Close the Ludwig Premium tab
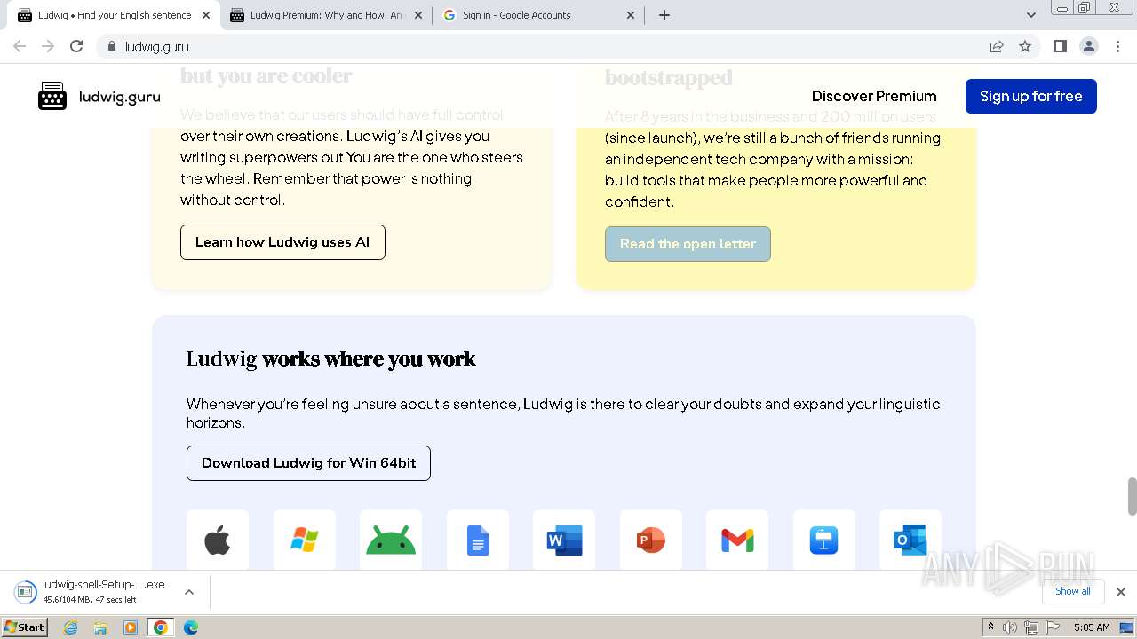 coord(418,15)
